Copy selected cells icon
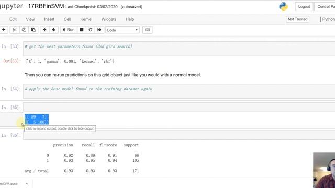The width and height of the screenshot is (335, 188). 24,30
